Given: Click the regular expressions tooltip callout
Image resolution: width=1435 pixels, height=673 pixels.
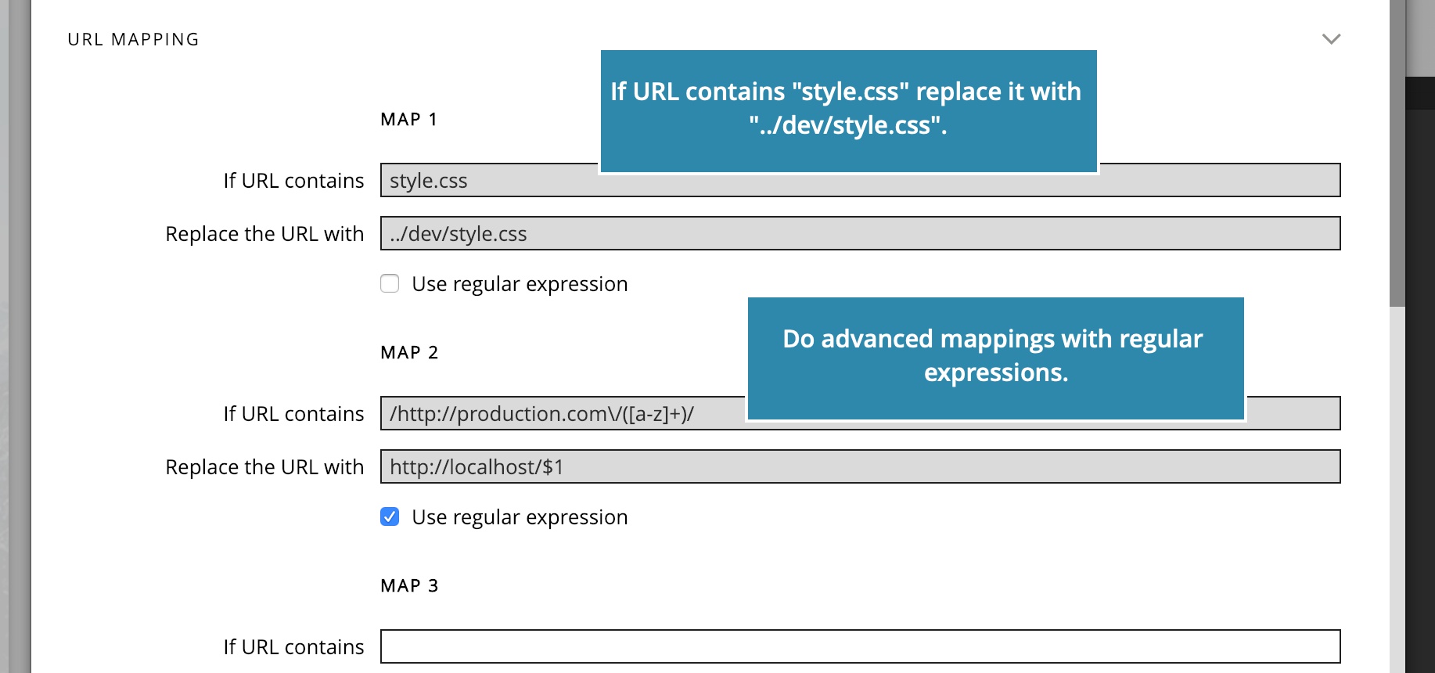Looking at the screenshot, I should 995,358.
